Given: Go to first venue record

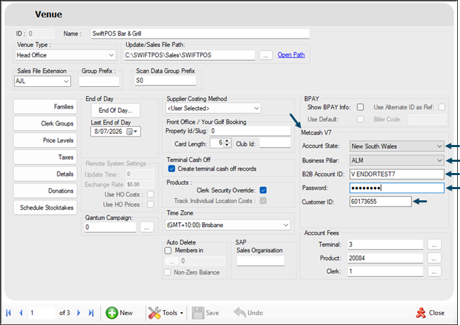Looking at the screenshot, I should coord(8,312).
